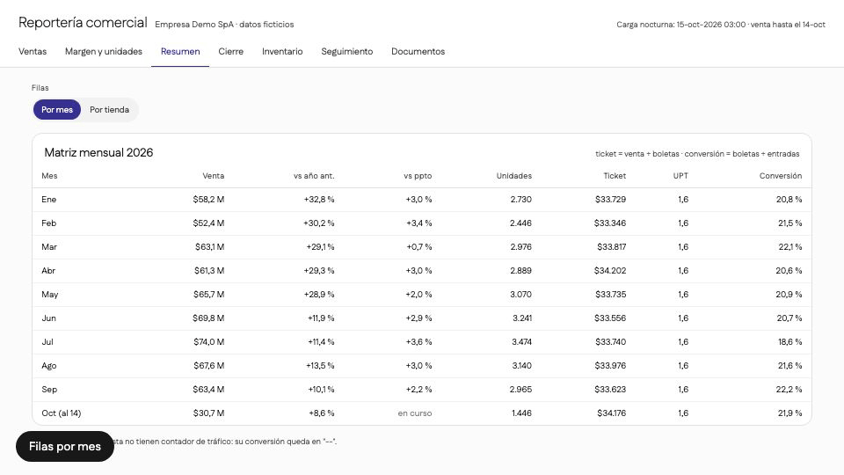Select the Oct (al 14) row label
Screen dimensions: 844x475
click(62, 413)
